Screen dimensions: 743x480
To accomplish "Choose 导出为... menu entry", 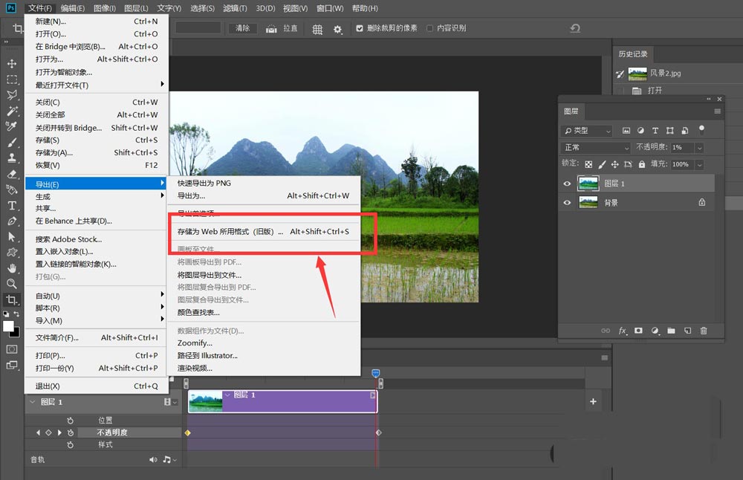I will click(264, 195).
